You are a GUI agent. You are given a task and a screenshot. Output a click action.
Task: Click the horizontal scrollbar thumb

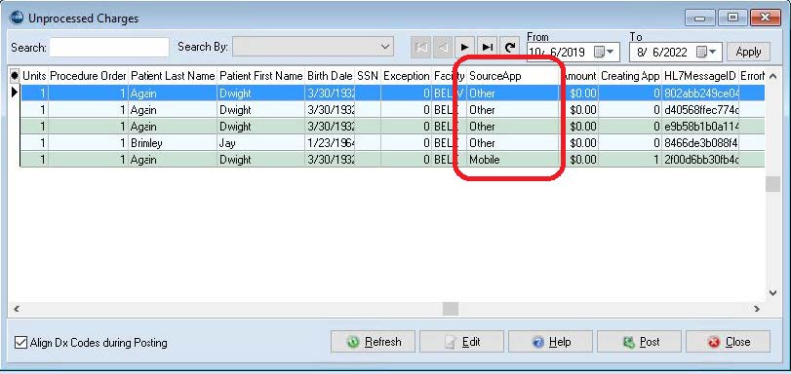(x=451, y=309)
